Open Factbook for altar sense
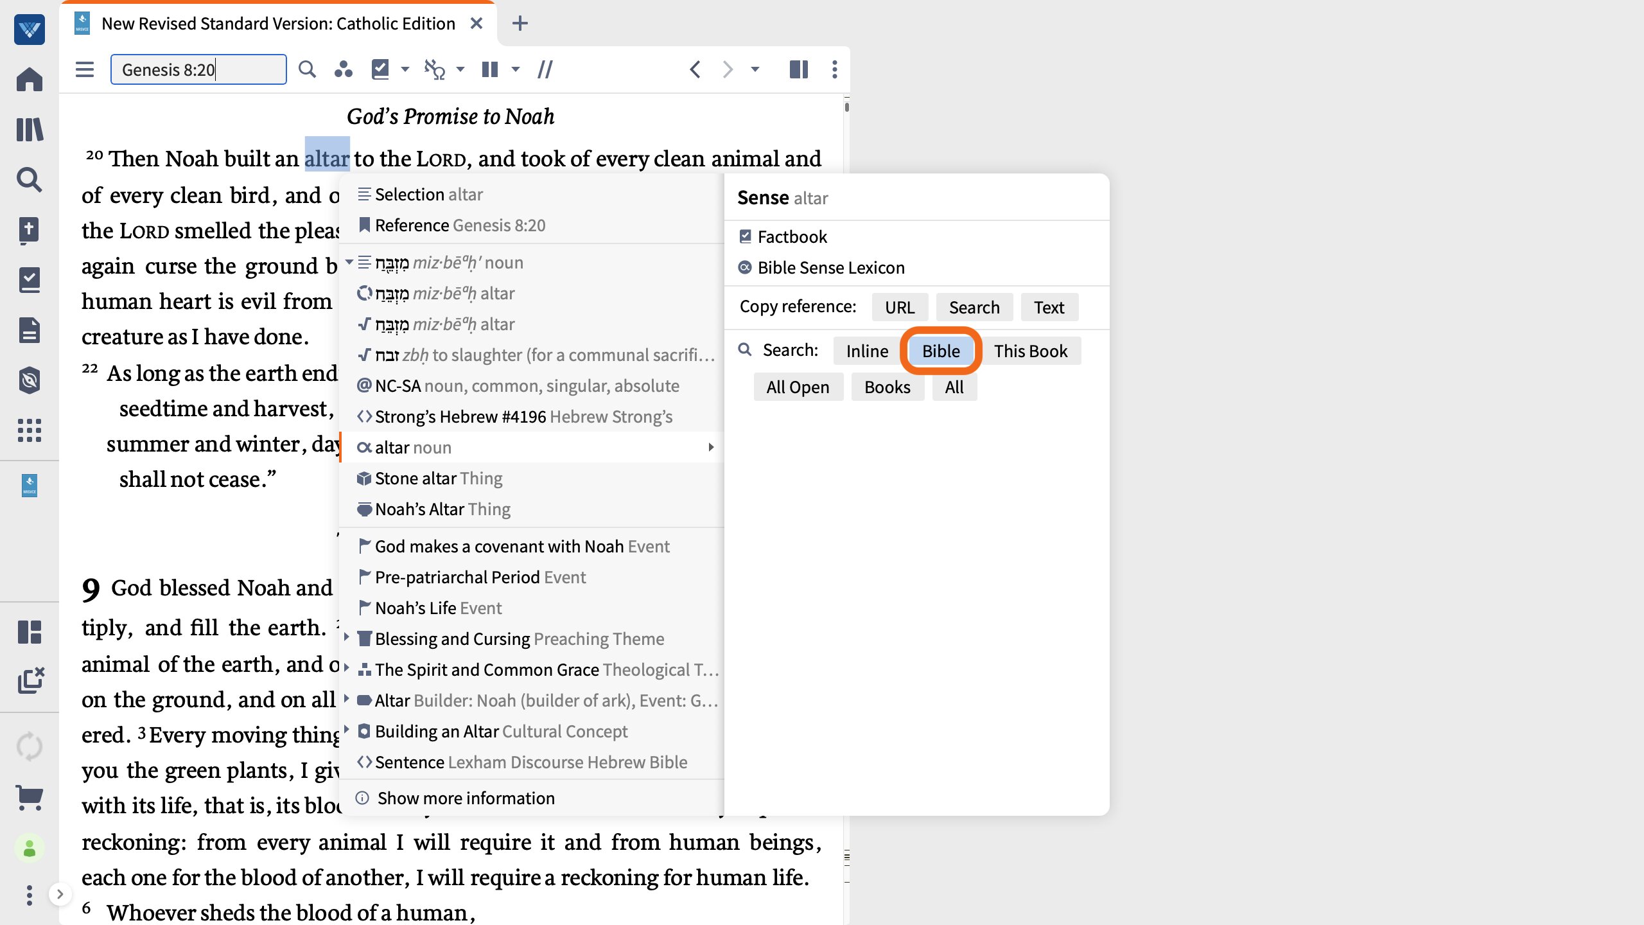Image resolution: width=1644 pixels, height=925 pixels. point(792,237)
